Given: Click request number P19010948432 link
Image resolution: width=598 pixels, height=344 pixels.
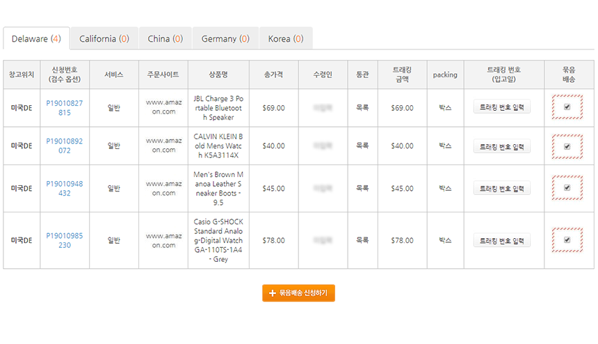Looking at the screenshot, I should coord(64,189).
